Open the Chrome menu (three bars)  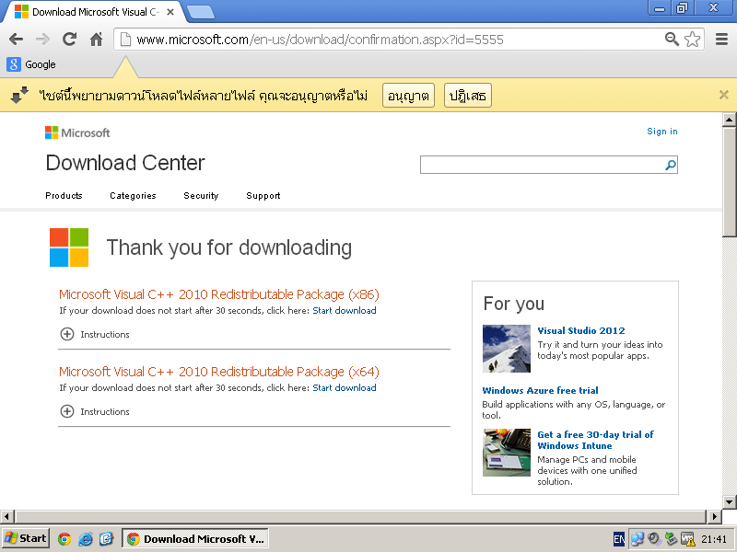tap(721, 40)
